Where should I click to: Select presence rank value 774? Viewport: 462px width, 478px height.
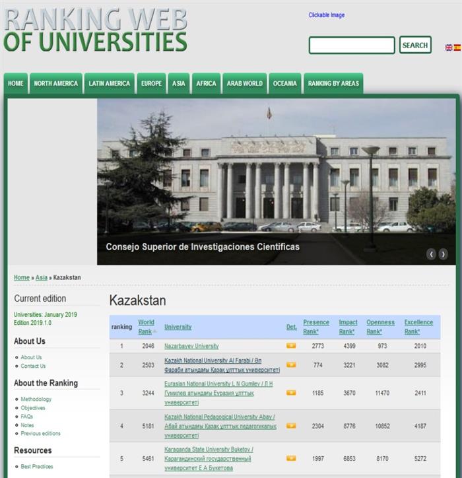[318, 365]
